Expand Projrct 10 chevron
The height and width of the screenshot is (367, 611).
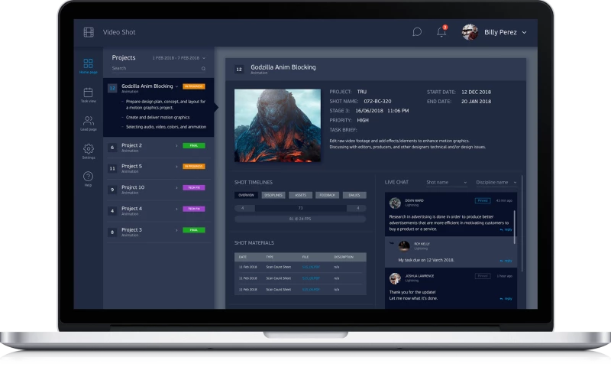[176, 187]
